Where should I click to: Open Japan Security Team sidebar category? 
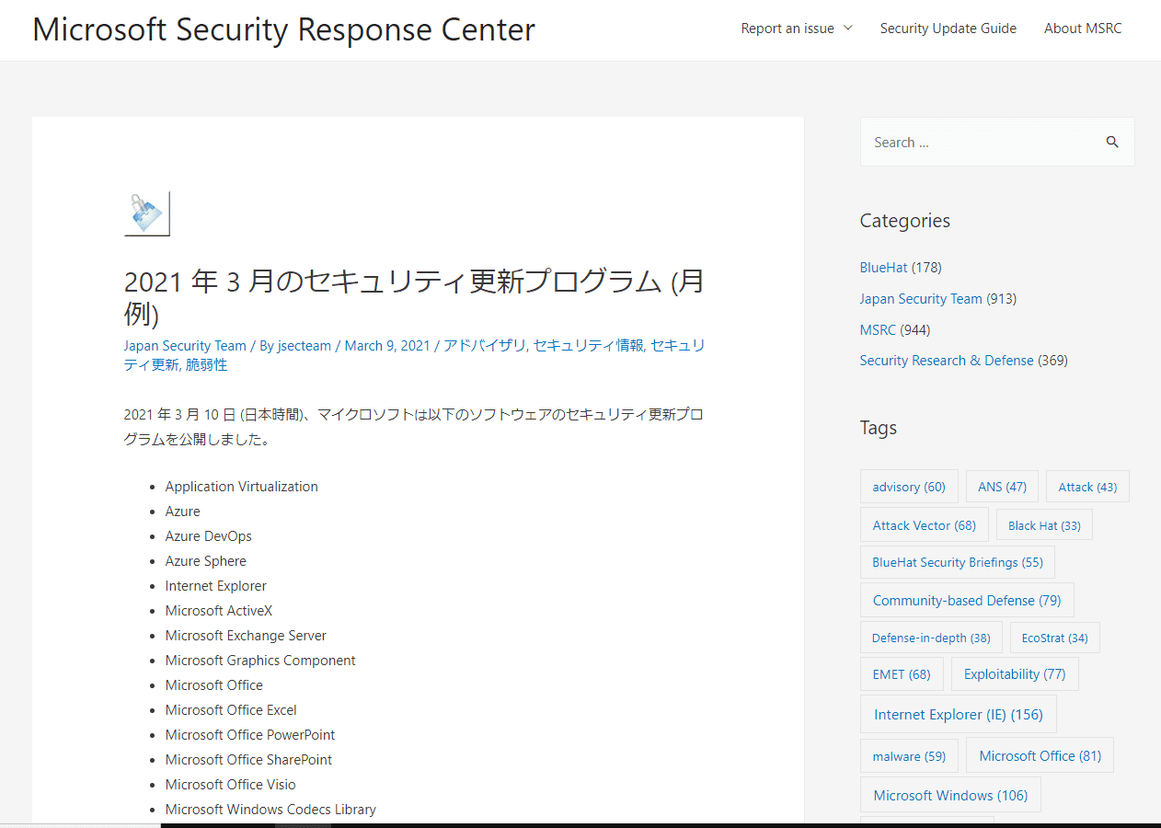[921, 299]
